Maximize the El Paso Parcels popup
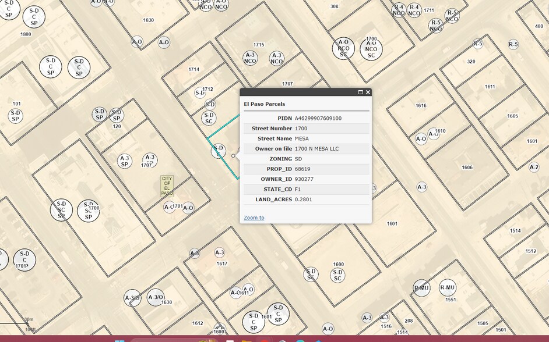Screen dimensions: 549x342 tap(361, 92)
